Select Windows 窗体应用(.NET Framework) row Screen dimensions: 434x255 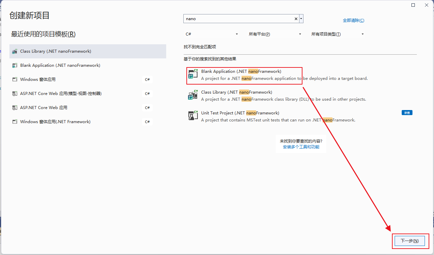(88, 122)
